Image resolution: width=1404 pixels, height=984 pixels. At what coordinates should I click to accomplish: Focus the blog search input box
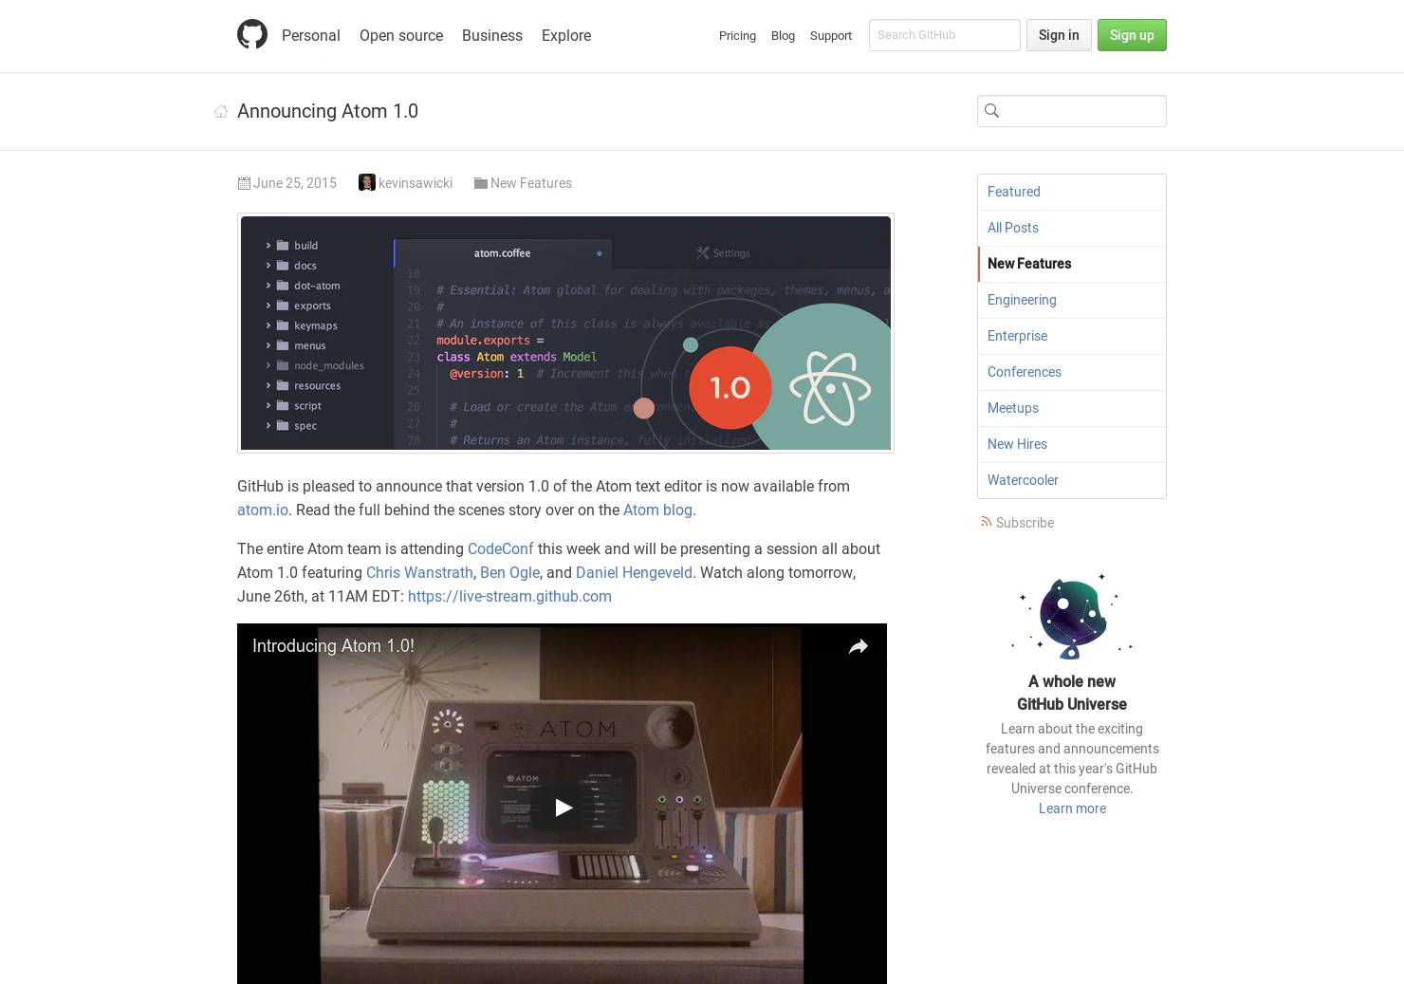(1072, 111)
